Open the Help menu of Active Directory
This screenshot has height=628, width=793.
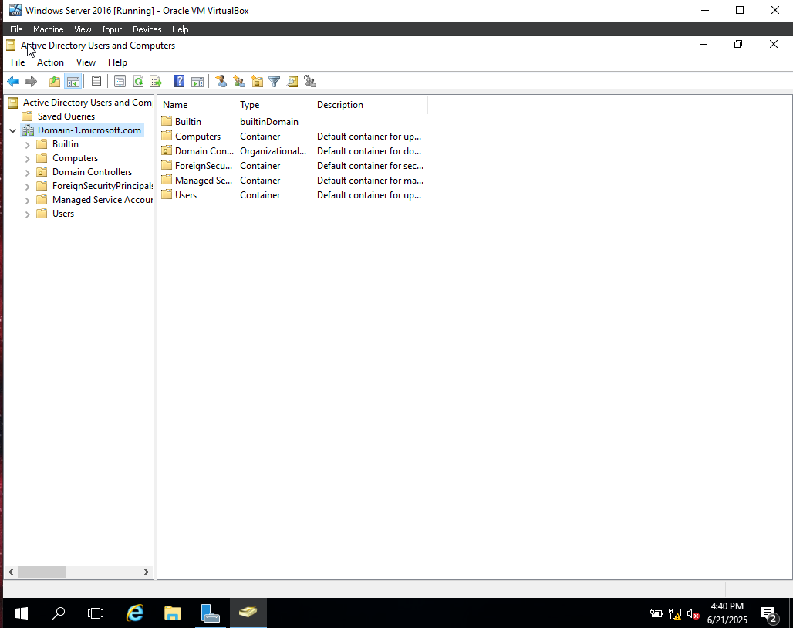(117, 62)
